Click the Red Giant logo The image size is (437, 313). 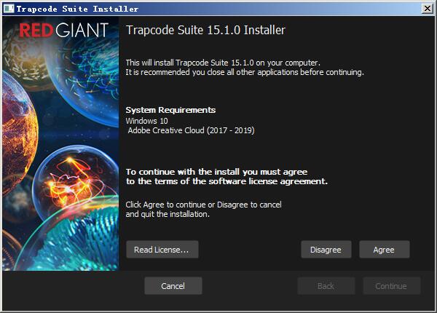[x=63, y=30]
